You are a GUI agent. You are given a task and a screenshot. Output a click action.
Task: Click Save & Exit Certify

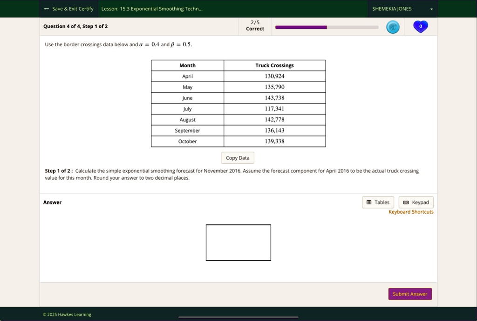[x=69, y=9]
